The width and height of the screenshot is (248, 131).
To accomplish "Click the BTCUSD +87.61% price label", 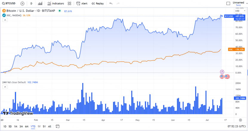I will pyautogui.click(x=235, y=16).
